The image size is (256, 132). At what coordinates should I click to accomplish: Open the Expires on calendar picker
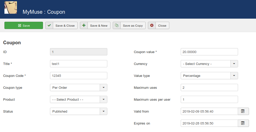(x=243, y=123)
